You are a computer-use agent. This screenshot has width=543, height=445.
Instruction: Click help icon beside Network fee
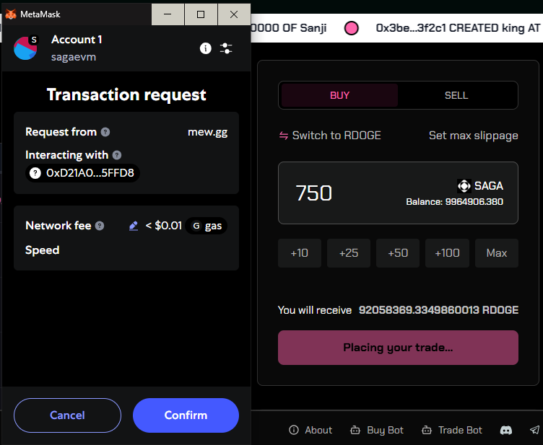point(100,226)
